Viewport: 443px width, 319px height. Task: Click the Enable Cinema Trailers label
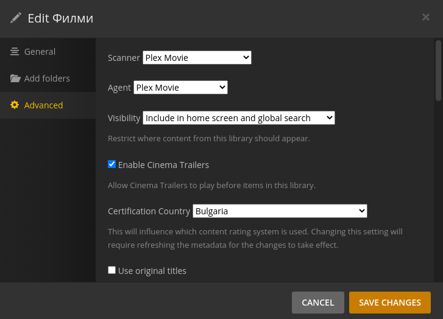click(163, 165)
